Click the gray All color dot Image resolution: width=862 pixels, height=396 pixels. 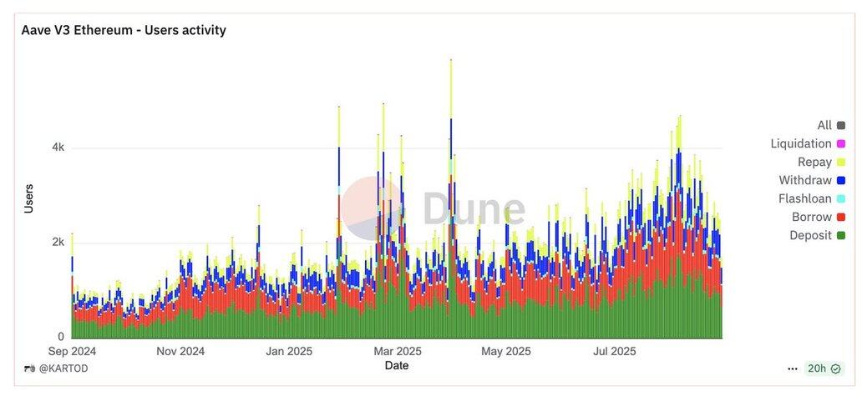point(841,126)
